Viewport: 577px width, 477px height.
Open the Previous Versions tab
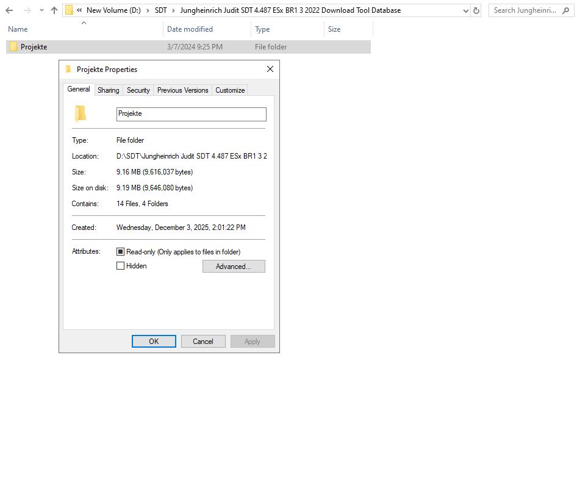point(182,90)
